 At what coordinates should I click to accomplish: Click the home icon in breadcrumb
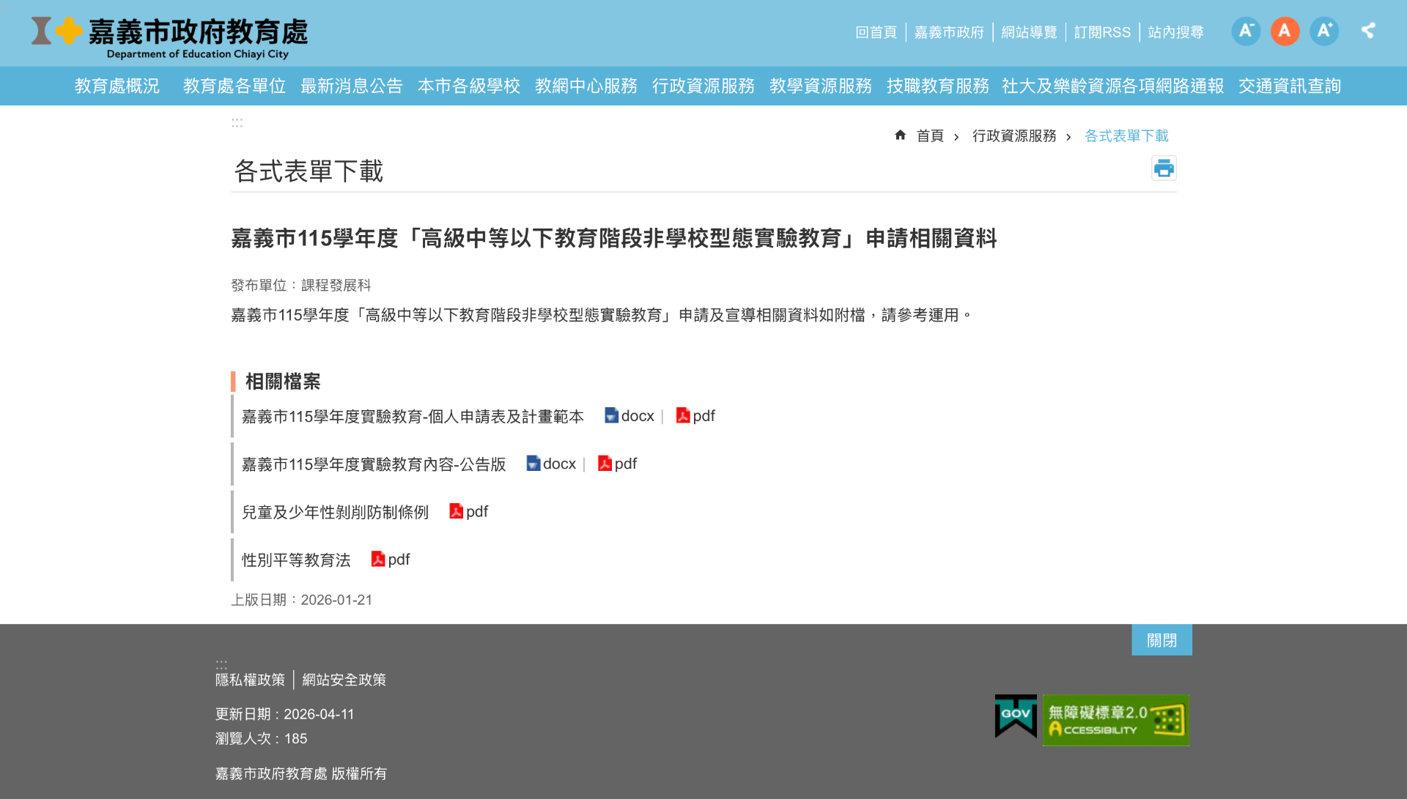point(900,135)
